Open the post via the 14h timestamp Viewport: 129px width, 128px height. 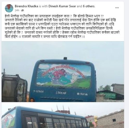pyautogui.click(x=17, y=10)
